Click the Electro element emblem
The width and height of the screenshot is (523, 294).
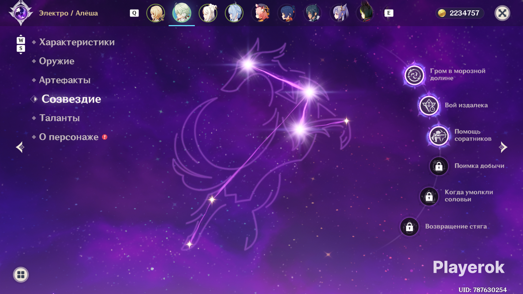pyautogui.click(x=21, y=13)
